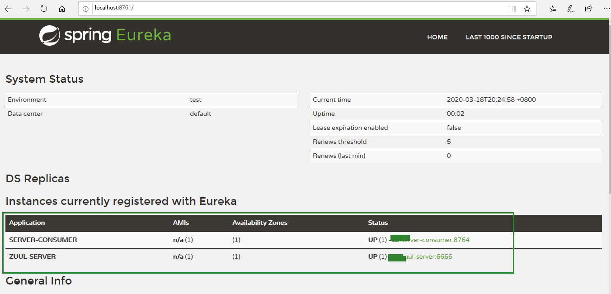Click the Availability Zones column header

pos(260,223)
